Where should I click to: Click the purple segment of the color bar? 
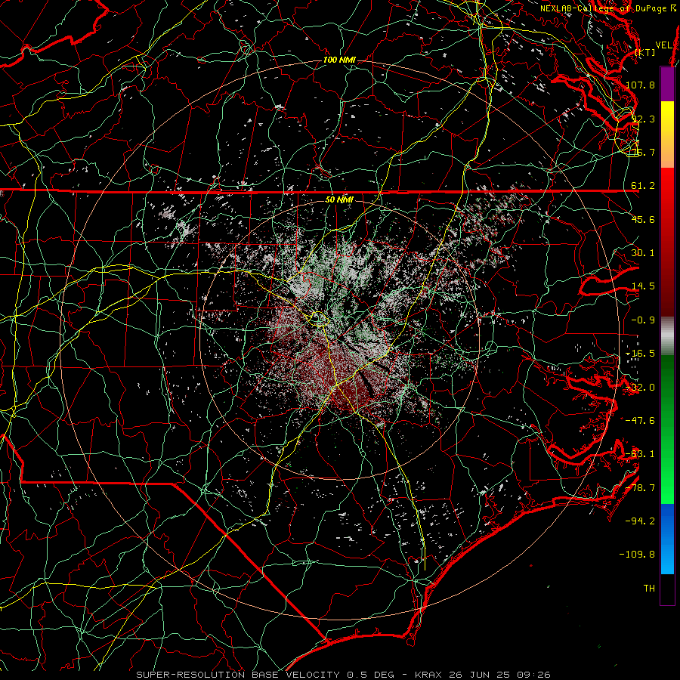[x=667, y=84]
